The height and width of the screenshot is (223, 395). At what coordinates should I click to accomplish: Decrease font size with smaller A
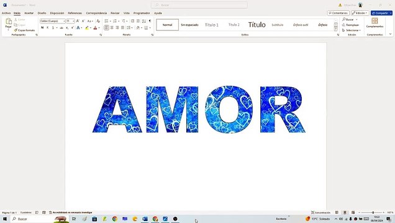tap(83, 21)
